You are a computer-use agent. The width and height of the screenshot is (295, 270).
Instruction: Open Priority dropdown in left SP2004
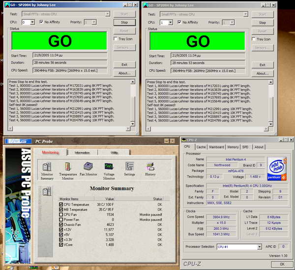click(x=94, y=22)
